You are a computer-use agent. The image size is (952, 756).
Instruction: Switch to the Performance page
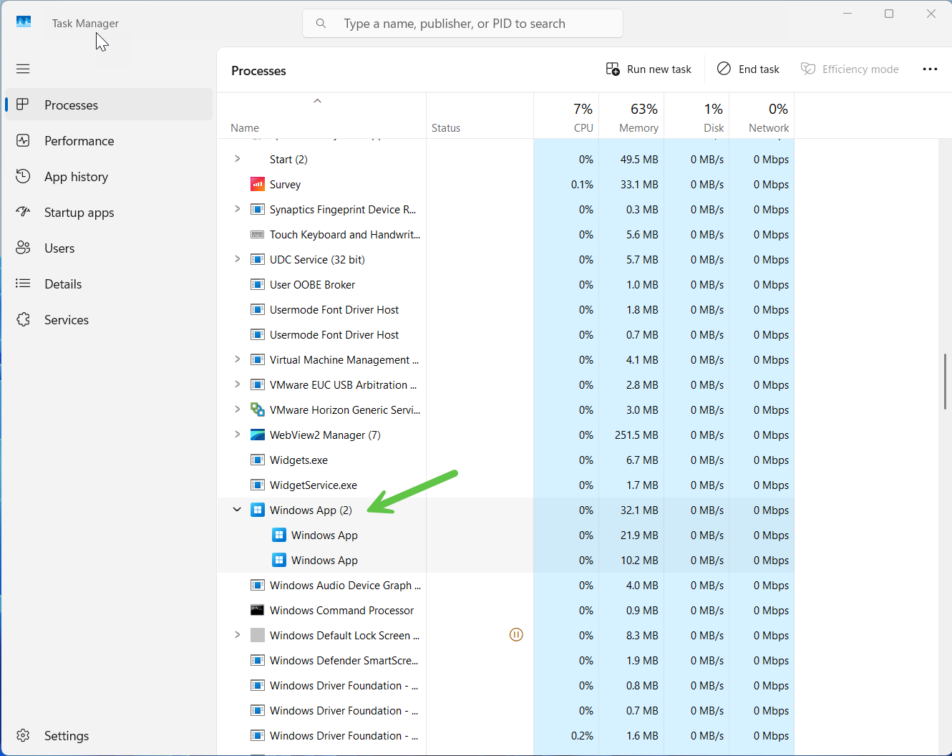point(109,140)
